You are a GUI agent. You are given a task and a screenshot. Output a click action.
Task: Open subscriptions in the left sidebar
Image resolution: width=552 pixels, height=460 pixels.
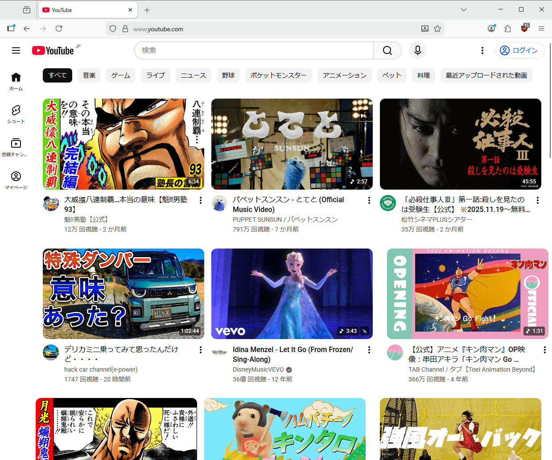tap(16, 147)
